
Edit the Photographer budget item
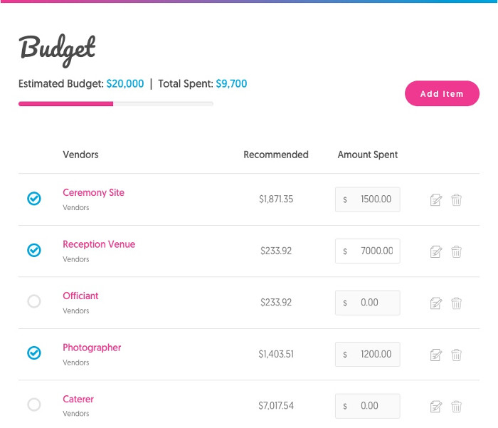[x=436, y=355]
